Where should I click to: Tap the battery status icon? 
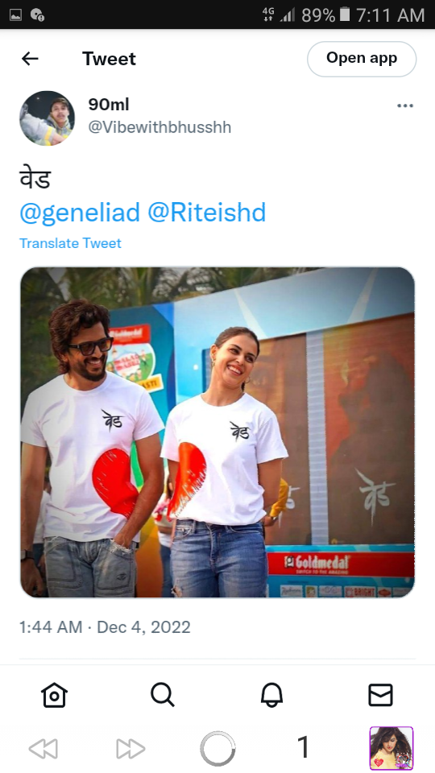pos(345,14)
